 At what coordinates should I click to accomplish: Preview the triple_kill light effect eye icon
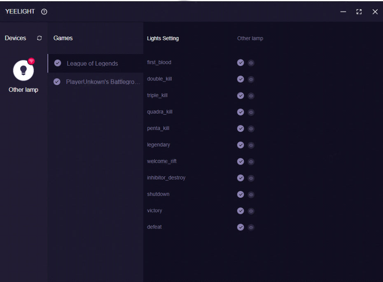point(251,96)
